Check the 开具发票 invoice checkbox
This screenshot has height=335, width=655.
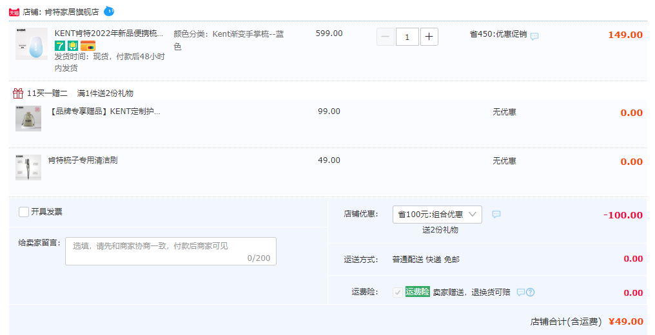click(x=24, y=212)
